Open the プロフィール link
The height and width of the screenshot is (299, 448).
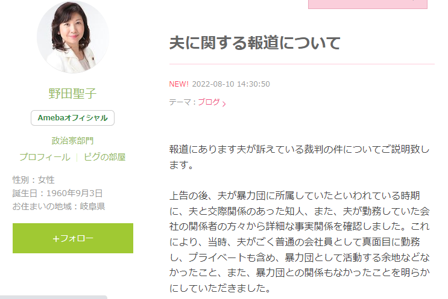[45, 157]
